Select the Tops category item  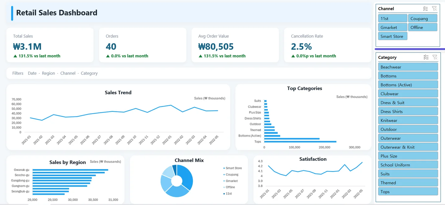(408, 192)
